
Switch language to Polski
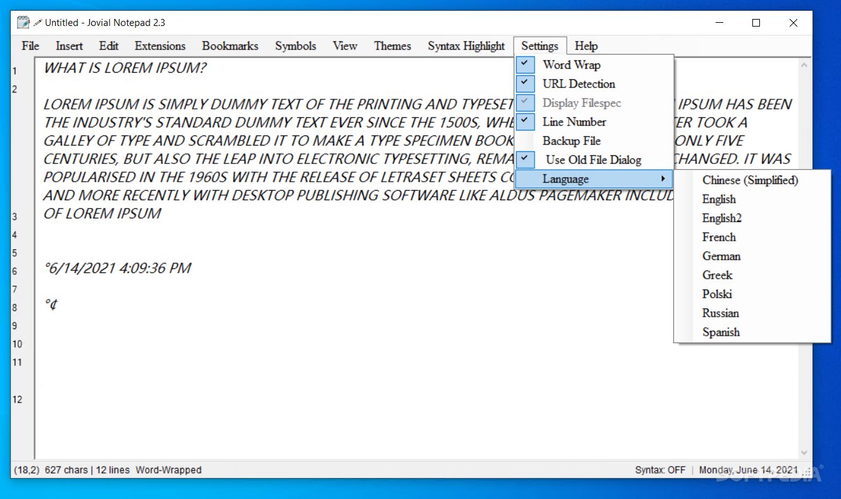(x=752, y=294)
